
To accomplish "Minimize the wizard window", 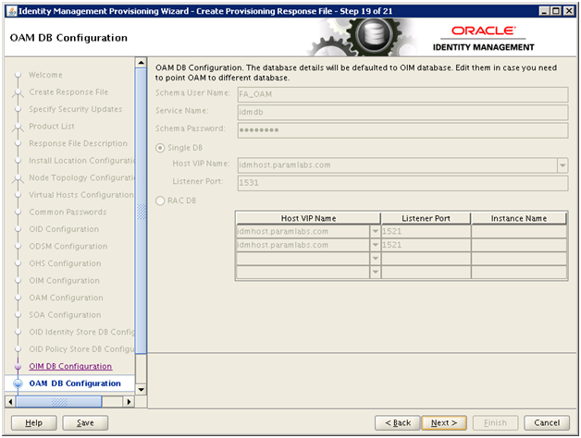I will (x=544, y=11).
